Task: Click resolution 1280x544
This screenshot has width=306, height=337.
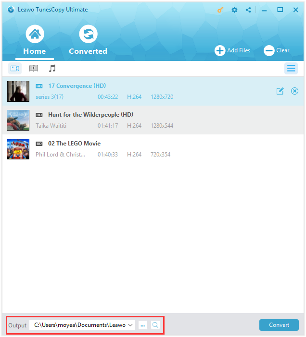Action: 162,126
